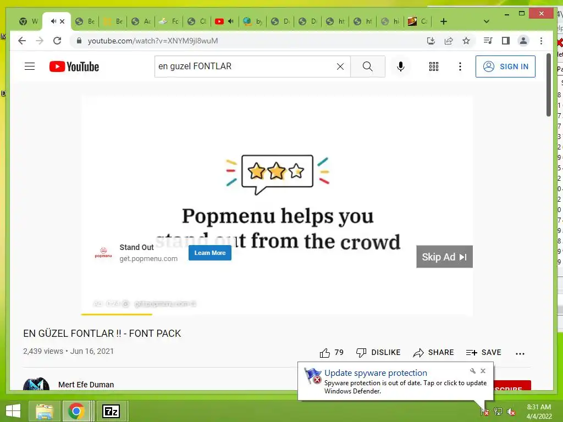Reload the YouTube page

coord(57,41)
